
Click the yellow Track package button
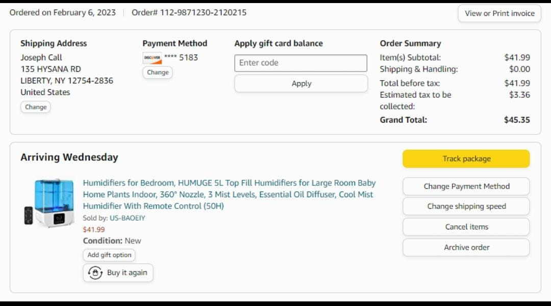point(466,159)
